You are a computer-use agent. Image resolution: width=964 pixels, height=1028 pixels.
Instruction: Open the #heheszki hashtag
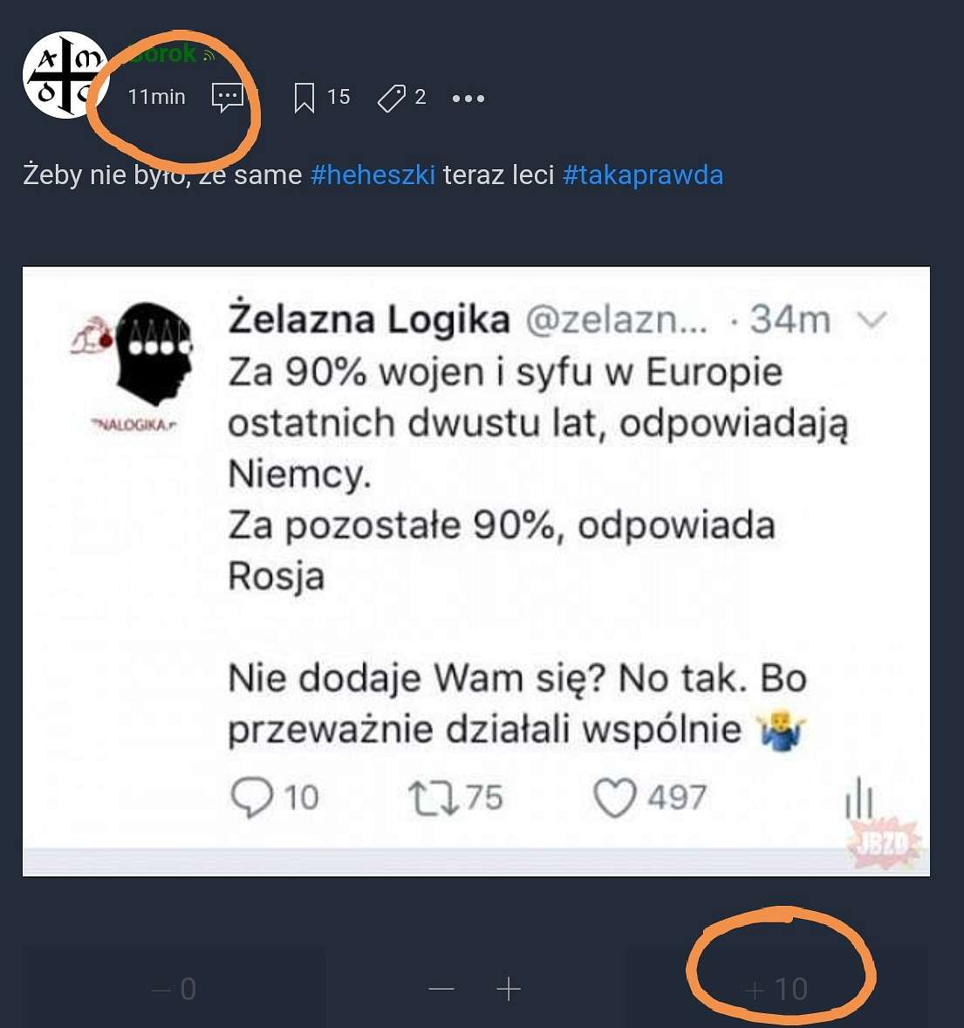pyautogui.click(x=373, y=175)
